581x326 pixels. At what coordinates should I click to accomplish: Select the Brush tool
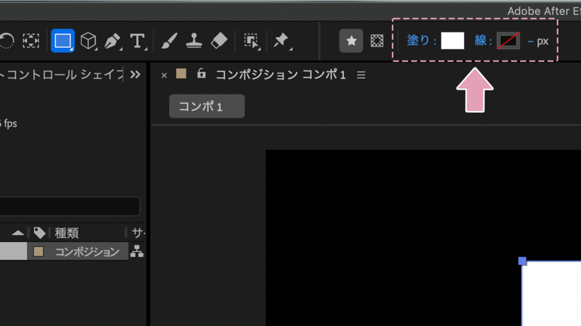pos(169,41)
